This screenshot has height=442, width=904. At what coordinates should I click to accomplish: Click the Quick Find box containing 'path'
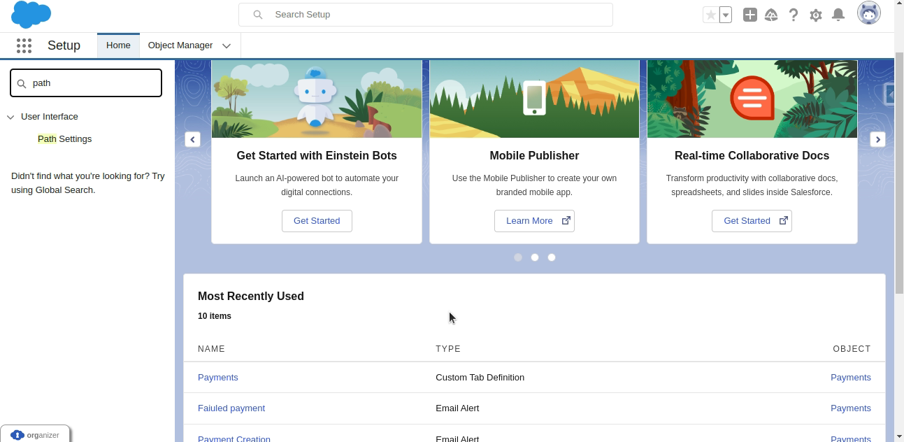[x=86, y=83]
